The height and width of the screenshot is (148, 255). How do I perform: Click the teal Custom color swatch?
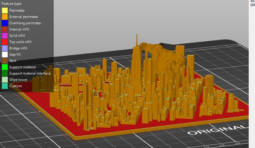coord(5,86)
